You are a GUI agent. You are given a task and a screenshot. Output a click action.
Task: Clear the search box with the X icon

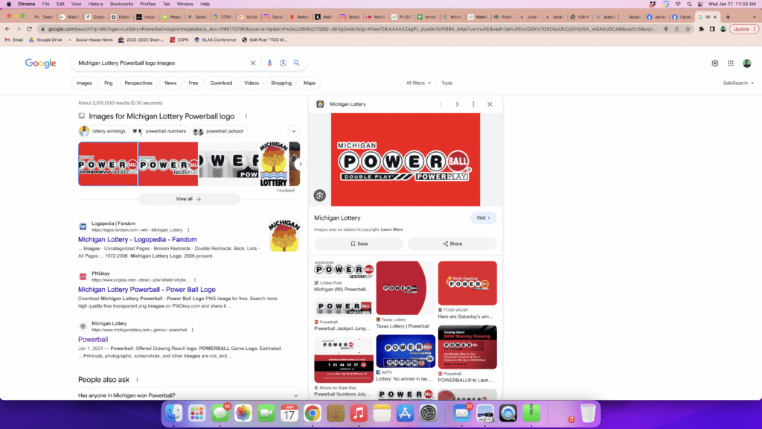tap(253, 63)
